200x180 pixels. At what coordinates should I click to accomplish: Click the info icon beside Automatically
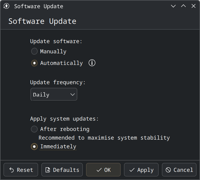92,63
